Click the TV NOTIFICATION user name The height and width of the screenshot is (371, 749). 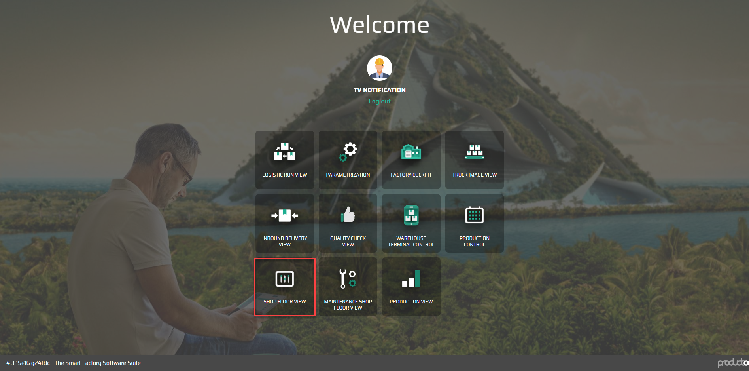(379, 90)
